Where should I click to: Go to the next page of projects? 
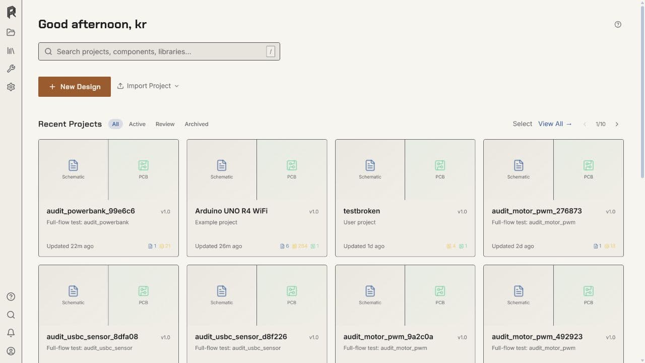(617, 124)
